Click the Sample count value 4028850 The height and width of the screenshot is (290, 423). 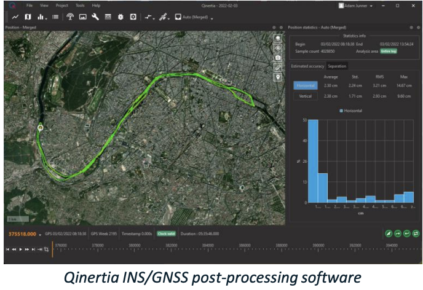[328, 51]
